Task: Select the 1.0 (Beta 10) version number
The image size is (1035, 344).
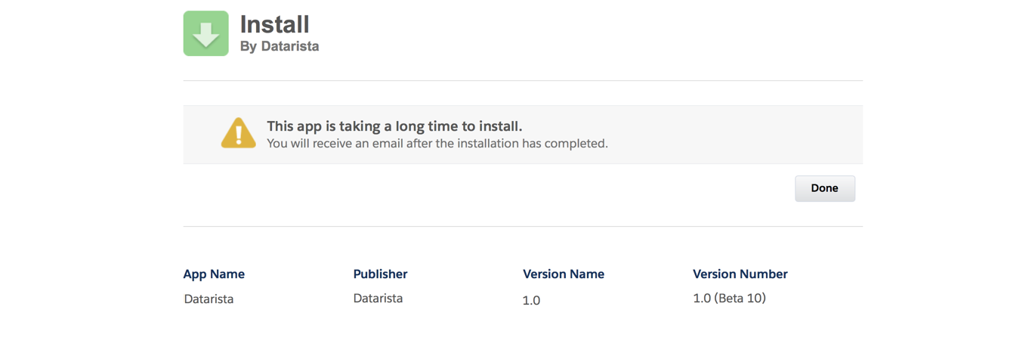Action: [729, 298]
